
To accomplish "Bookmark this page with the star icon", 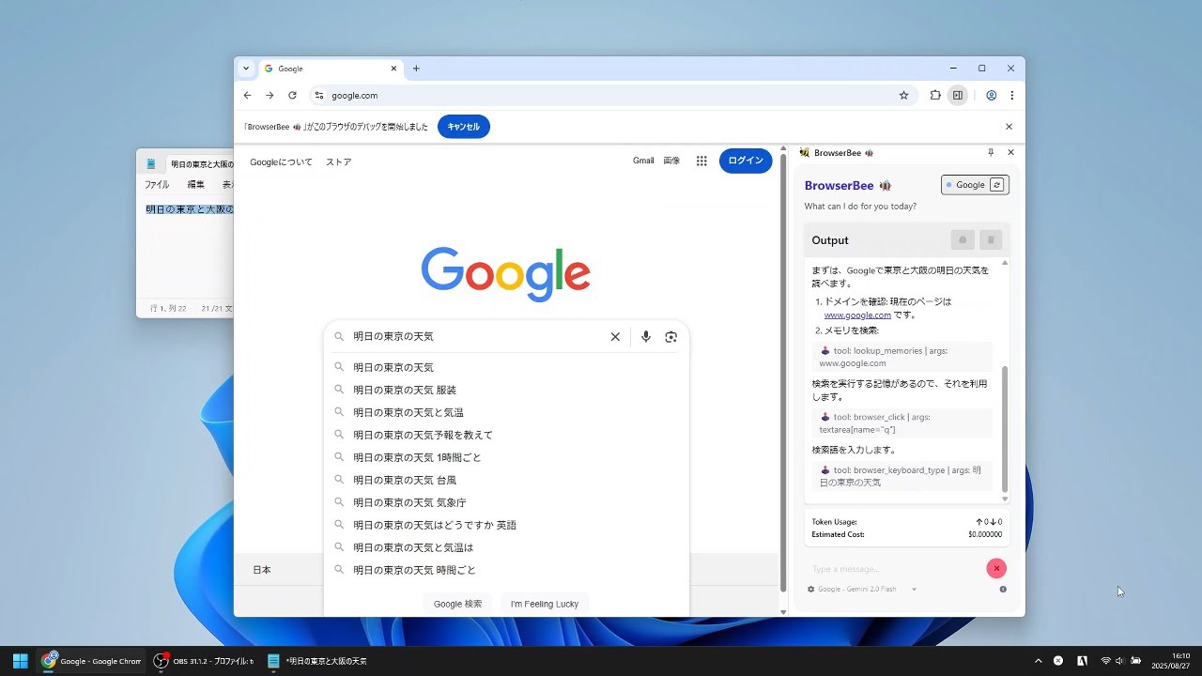I will tap(903, 95).
